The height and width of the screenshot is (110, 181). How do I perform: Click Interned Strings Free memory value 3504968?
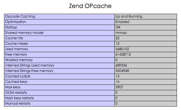122,71
